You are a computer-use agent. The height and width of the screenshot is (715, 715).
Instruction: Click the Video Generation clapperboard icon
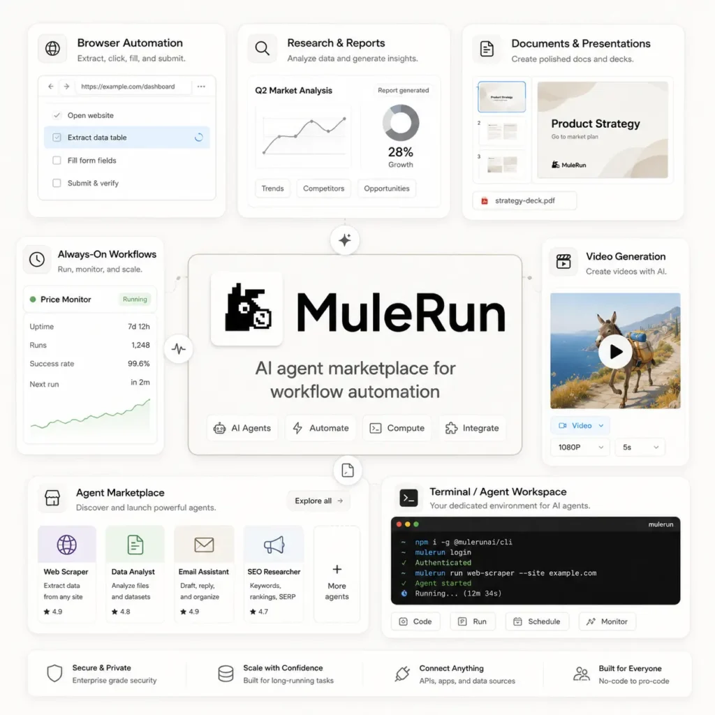(563, 261)
